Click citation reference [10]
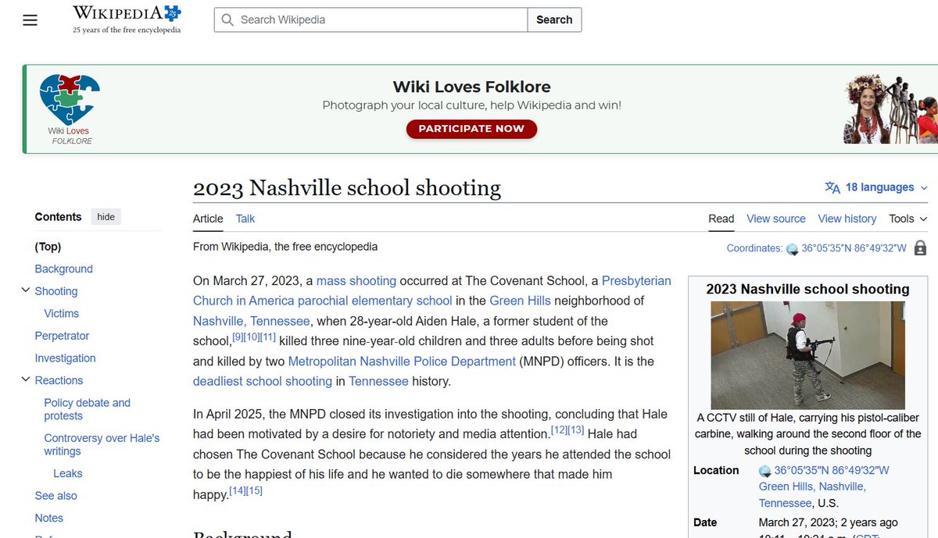Viewport: 938px width, 538px height. (x=251, y=337)
